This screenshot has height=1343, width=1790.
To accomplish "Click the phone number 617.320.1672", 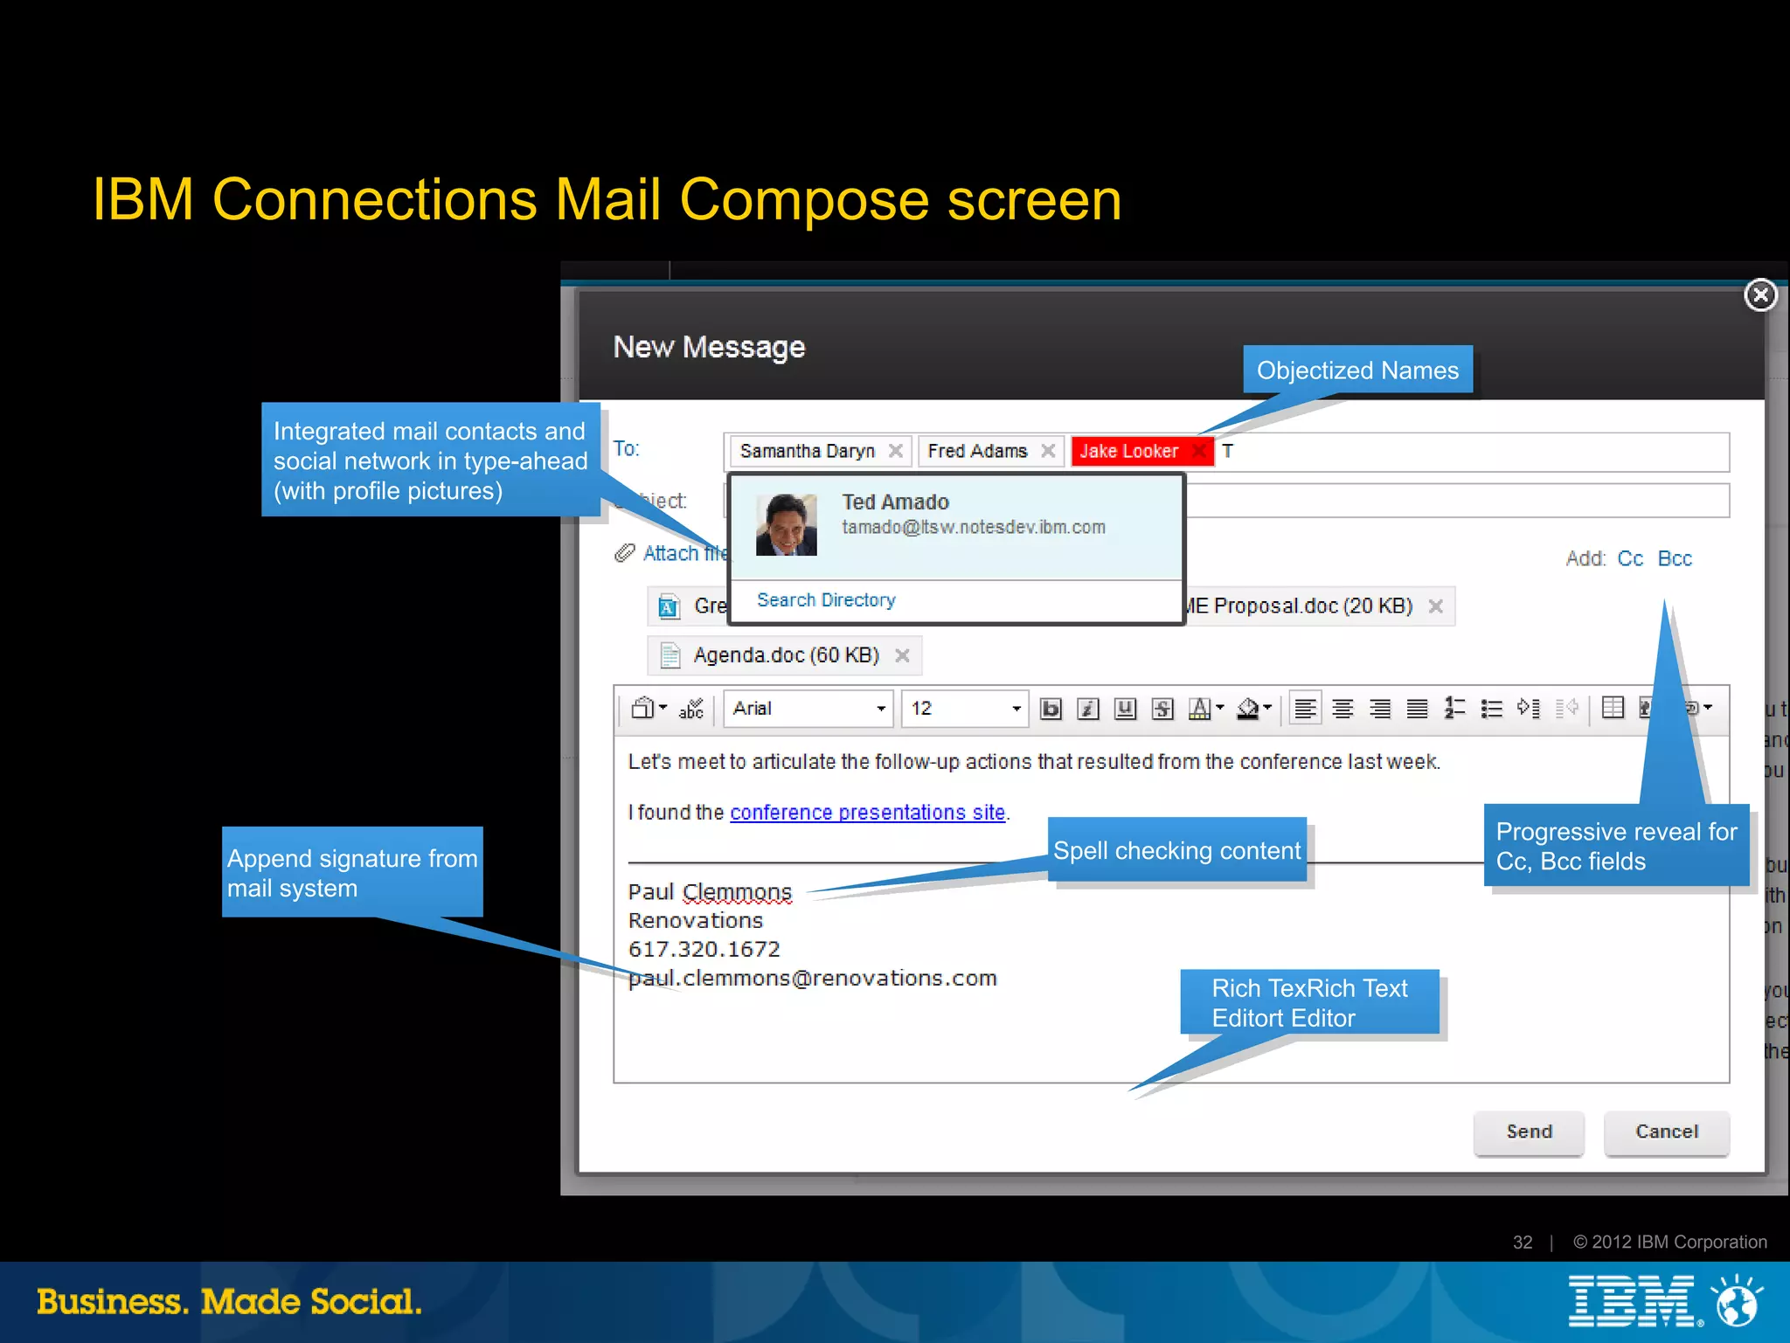I will point(704,950).
